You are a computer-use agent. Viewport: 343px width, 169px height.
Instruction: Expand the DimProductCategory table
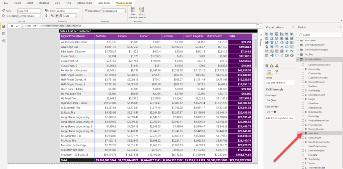[x=298, y=45]
